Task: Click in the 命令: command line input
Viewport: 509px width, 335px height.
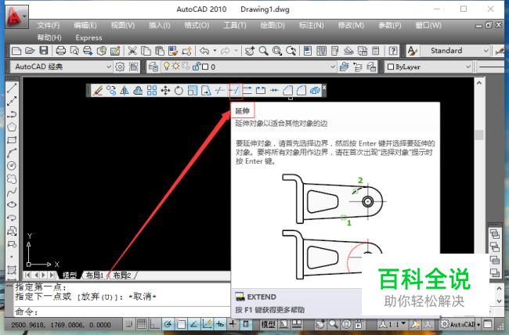Action: coord(122,312)
